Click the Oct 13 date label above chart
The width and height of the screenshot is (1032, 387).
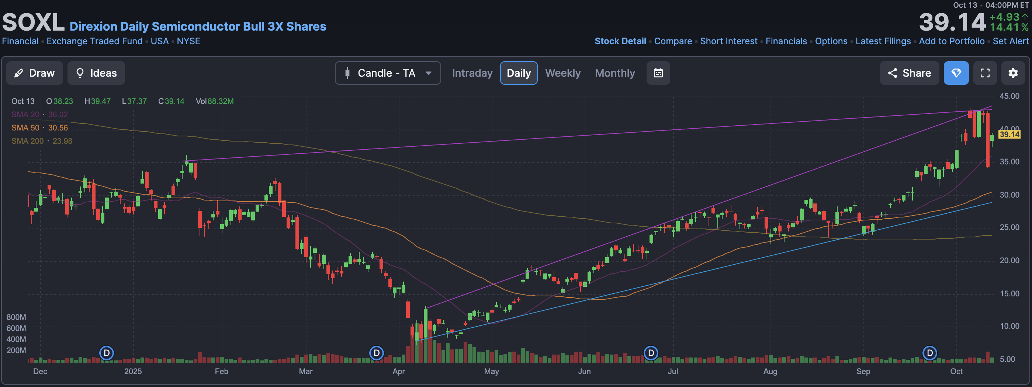pos(23,101)
